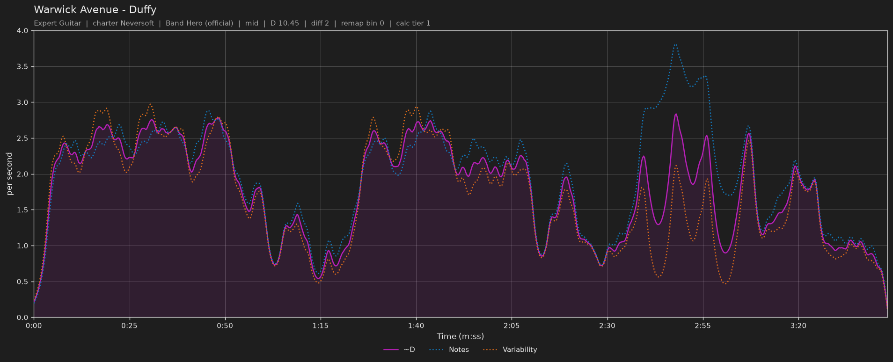The image size is (893, 362).
Task: Click the 1.5 y-axis tick label
Action: [x=22, y=210]
